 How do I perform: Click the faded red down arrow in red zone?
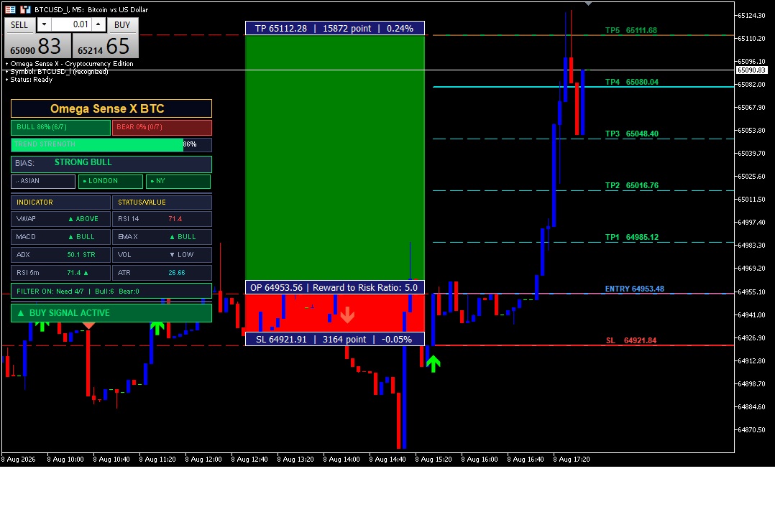pos(347,315)
